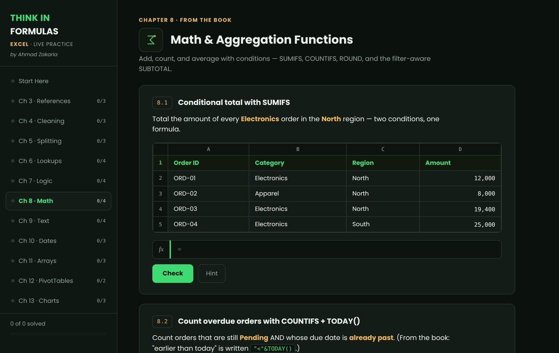Click the Order ID header cell
Image resolution: width=559 pixels, height=353 pixels.
tap(208, 163)
